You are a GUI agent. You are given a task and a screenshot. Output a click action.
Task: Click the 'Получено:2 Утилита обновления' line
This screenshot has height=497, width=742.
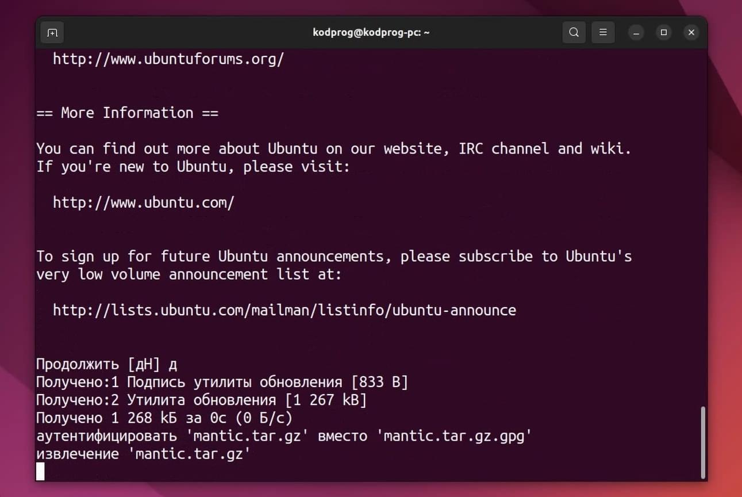point(201,400)
